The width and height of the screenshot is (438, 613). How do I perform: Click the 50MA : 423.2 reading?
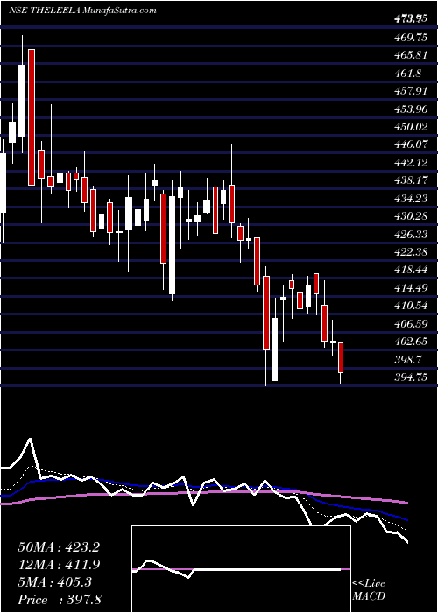pyautogui.click(x=59, y=547)
